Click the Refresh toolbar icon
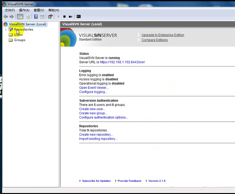 pos(28,17)
